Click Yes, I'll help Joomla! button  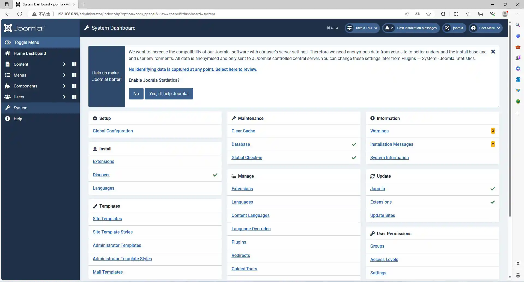click(x=169, y=94)
